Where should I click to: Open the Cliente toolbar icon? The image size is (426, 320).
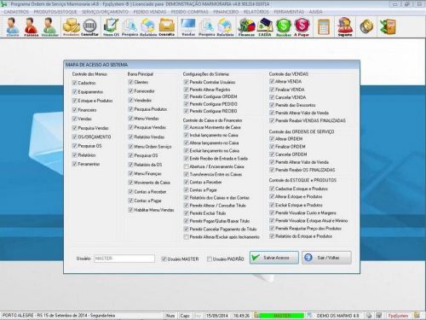click(13, 27)
